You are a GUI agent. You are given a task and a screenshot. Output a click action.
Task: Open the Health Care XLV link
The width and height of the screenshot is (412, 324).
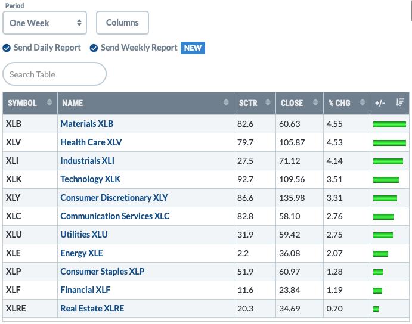click(91, 142)
